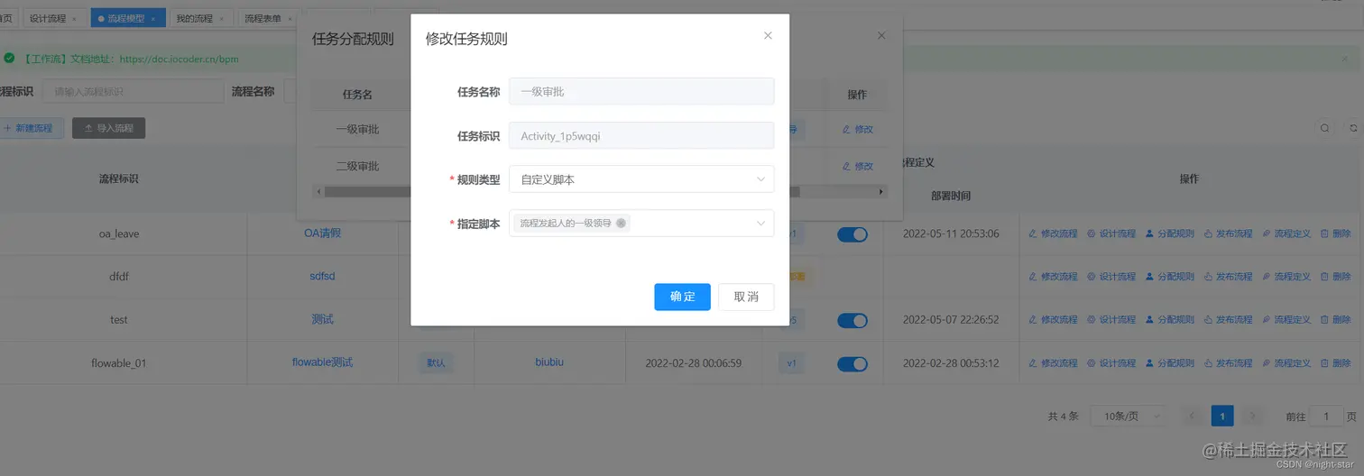Click 分配规则 in the dfdf row
This screenshot has height=476, width=1364.
point(1169,277)
